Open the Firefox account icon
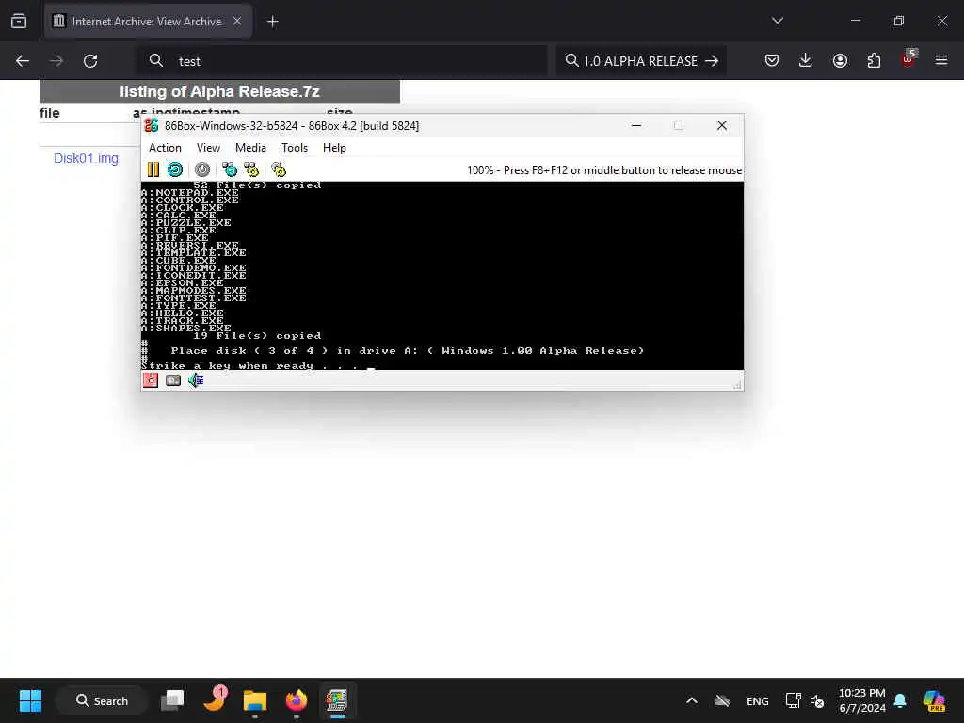Screen dimensions: 964x723 (x=840, y=60)
